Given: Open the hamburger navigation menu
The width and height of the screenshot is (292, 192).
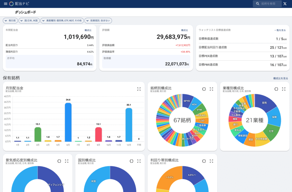Looking at the screenshot, I should point(5,4).
